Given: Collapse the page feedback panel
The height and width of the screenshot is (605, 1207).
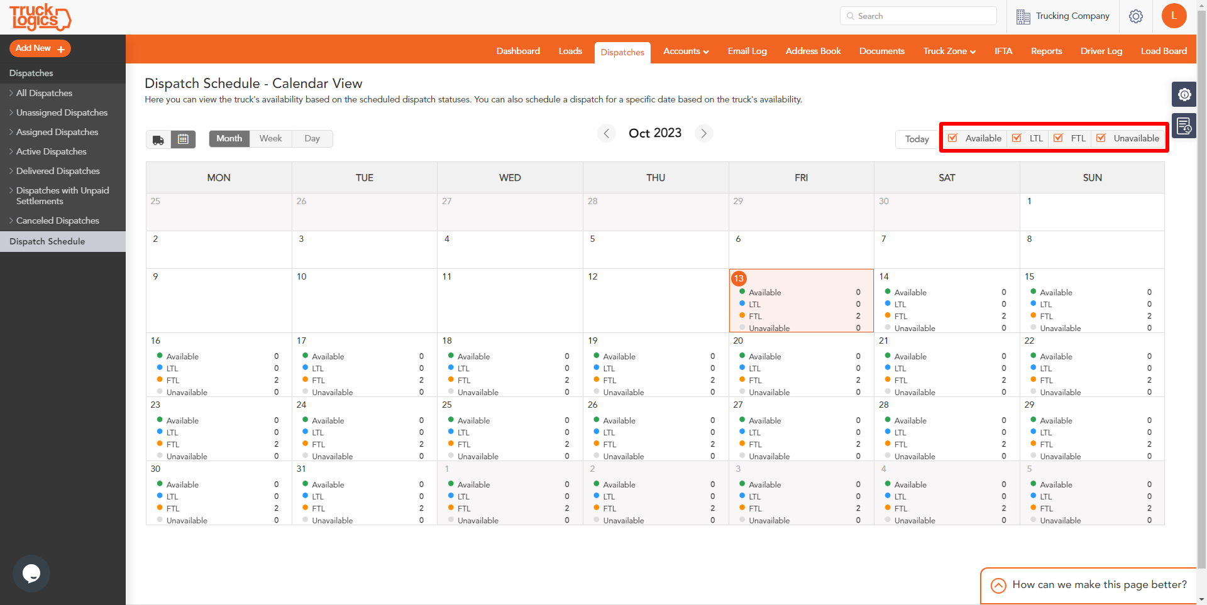Looking at the screenshot, I should (999, 585).
